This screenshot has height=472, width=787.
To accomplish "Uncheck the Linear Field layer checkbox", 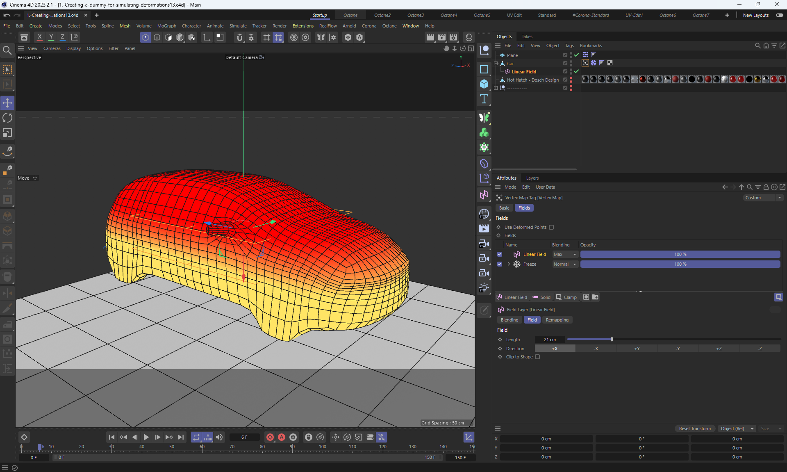I will 500,254.
